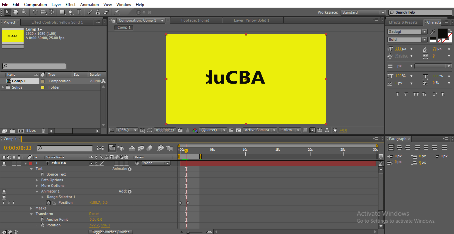454x234 pixels.
Task: Toggle transparency grid in viewer
Action: tap(238, 130)
